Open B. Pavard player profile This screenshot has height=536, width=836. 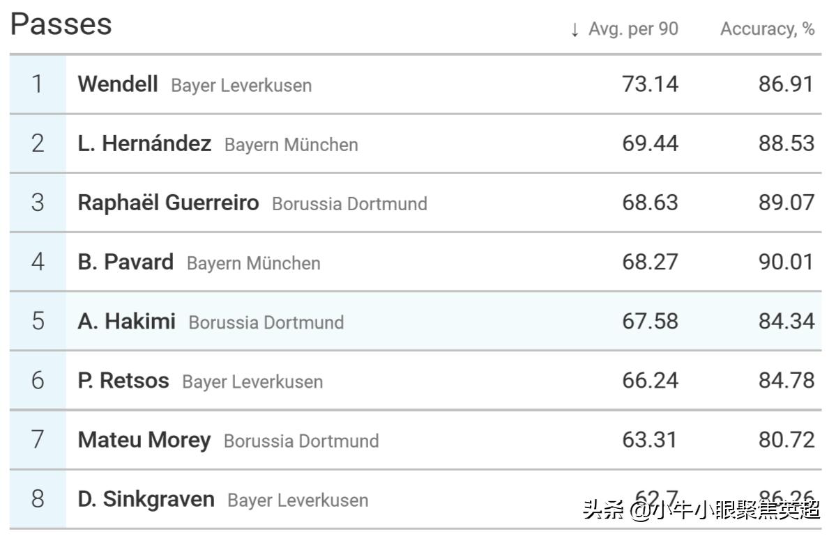(x=126, y=262)
